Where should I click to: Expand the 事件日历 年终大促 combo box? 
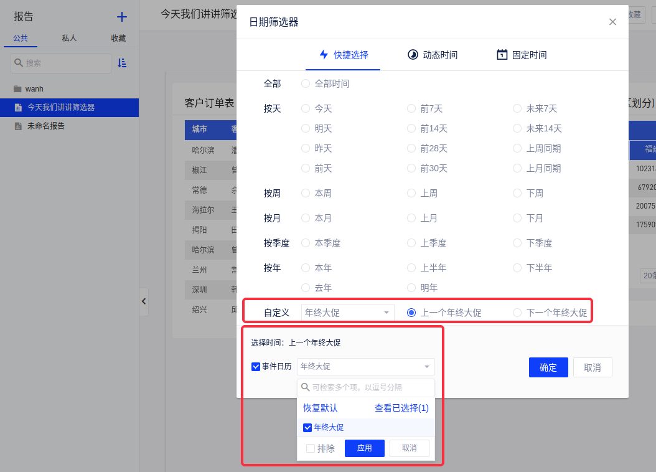366,367
